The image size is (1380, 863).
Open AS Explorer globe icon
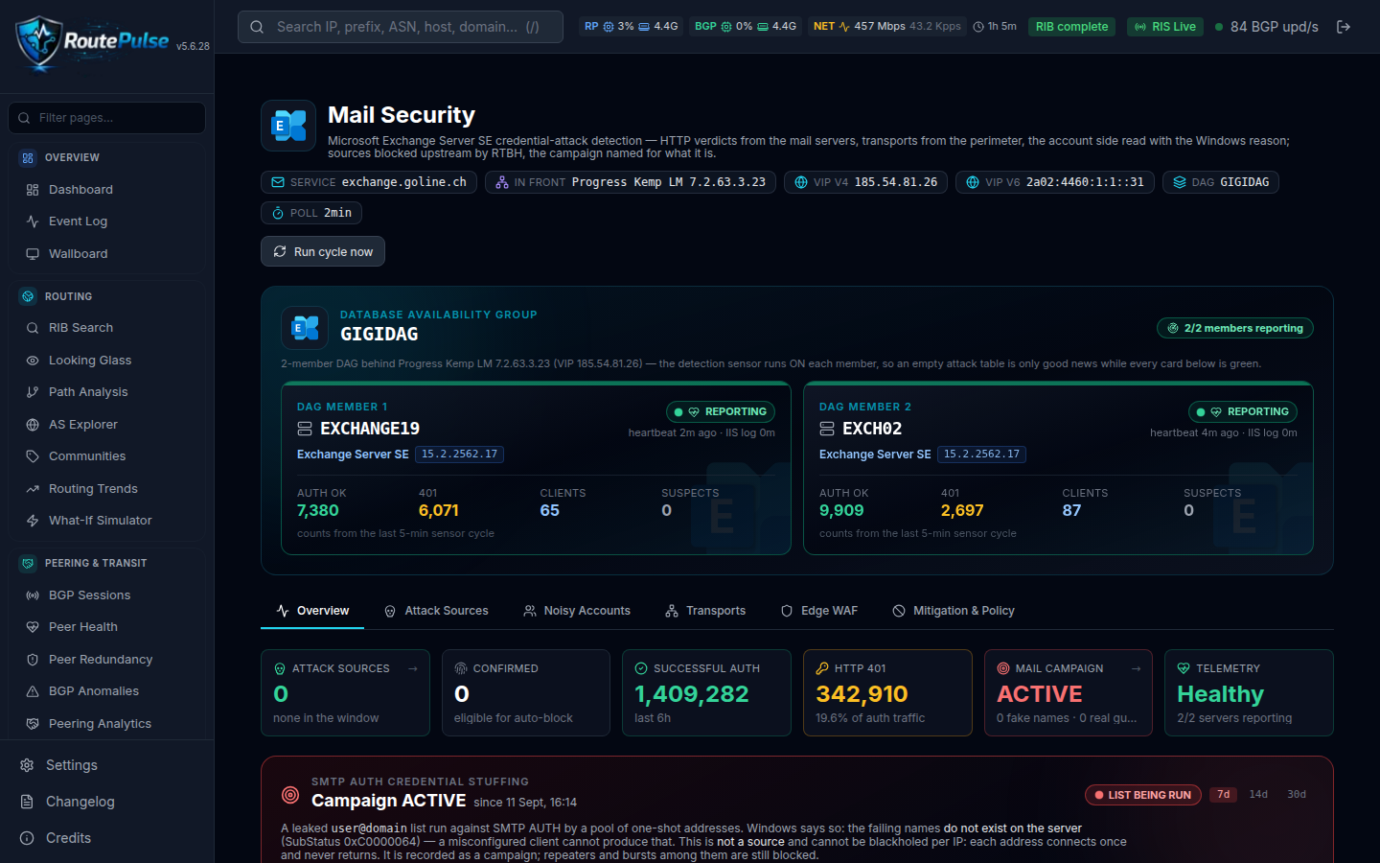(33, 425)
